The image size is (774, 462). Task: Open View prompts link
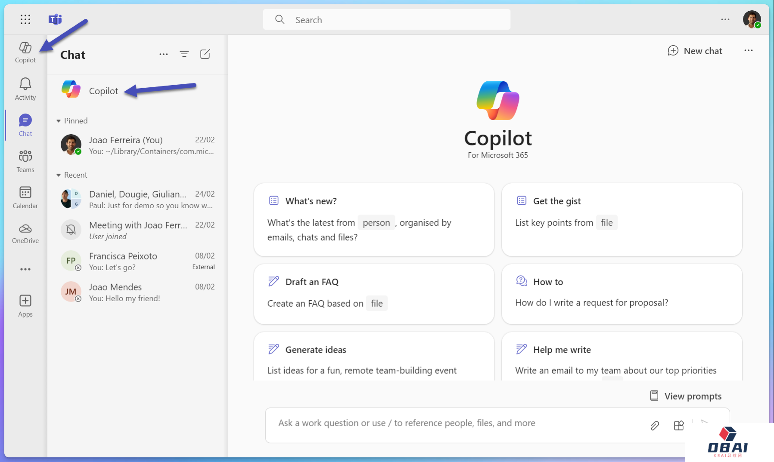686,396
